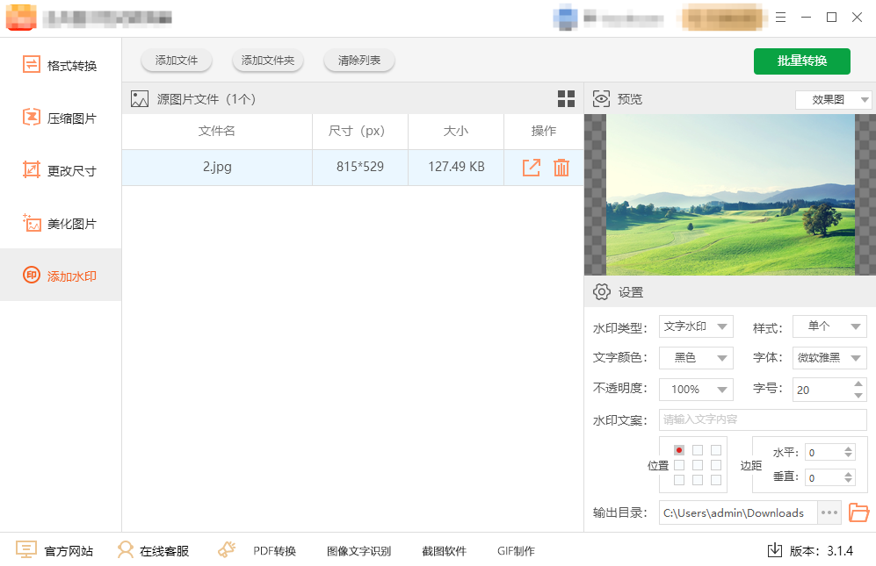Click the 127.49 KB size cell
The image size is (876, 566).
(456, 167)
